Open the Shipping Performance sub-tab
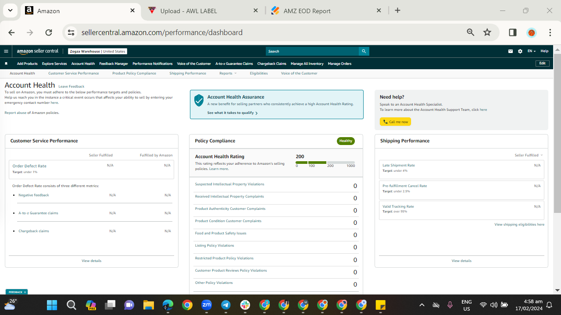Viewport: 561px width, 315px height. 188,73
